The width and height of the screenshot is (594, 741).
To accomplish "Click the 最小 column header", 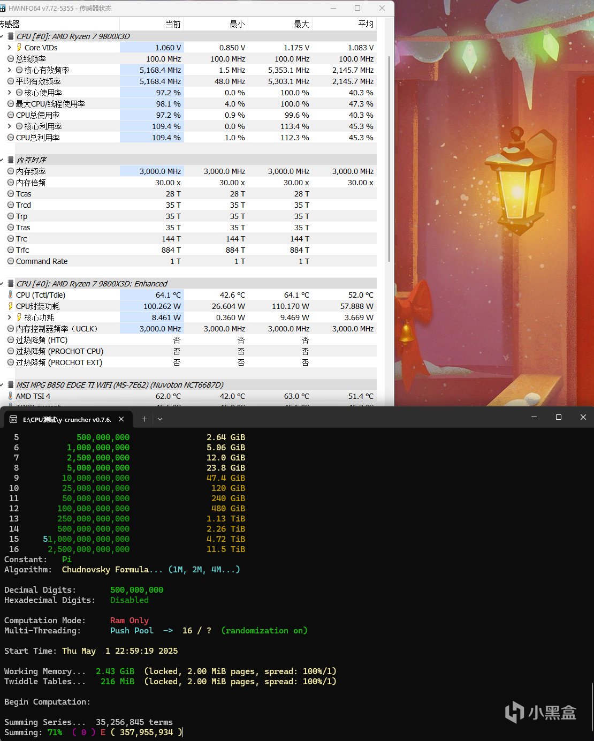I will click(x=216, y=24).
